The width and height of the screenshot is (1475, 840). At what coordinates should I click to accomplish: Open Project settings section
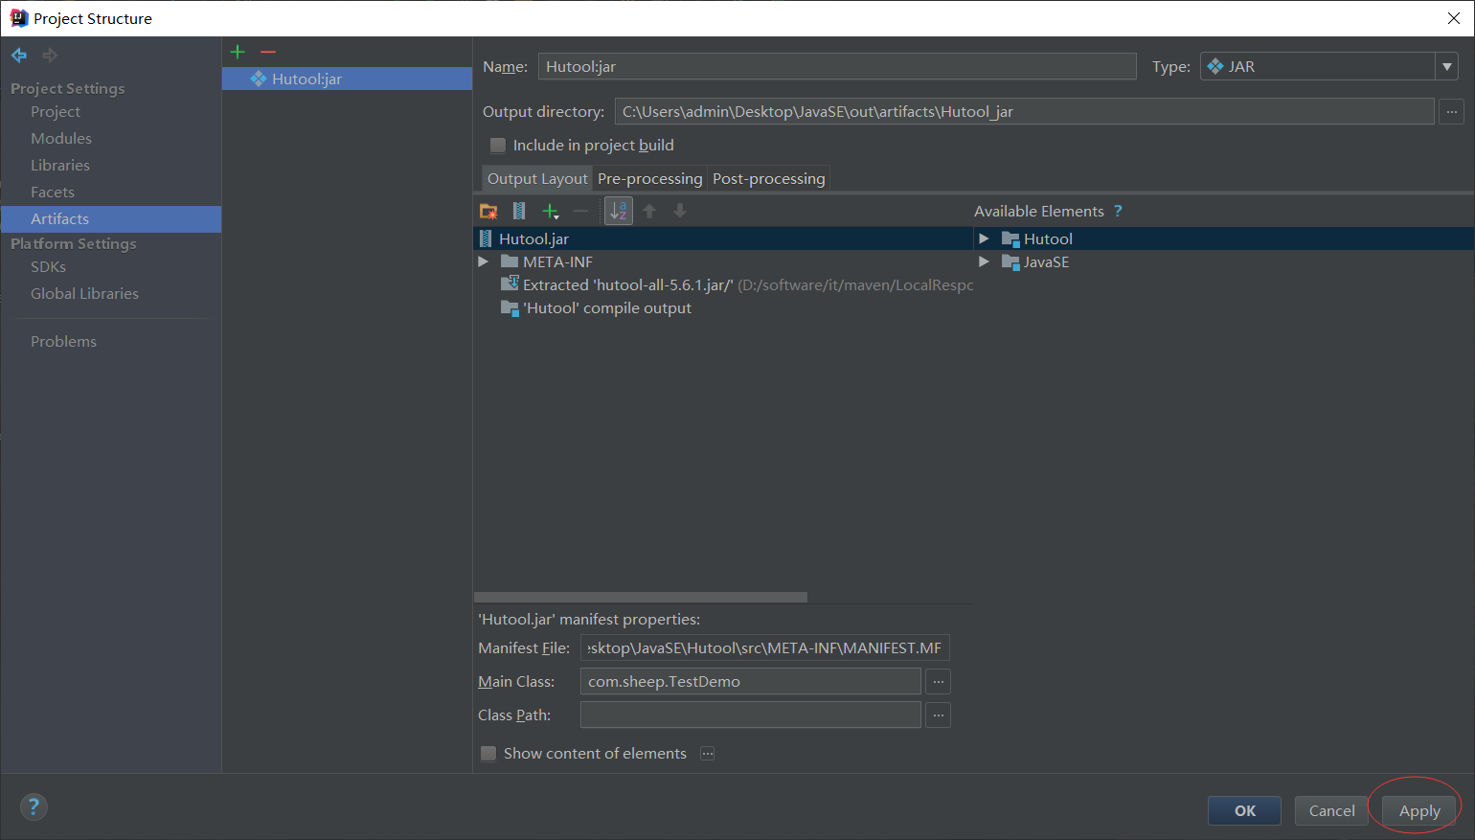point(56,112)
